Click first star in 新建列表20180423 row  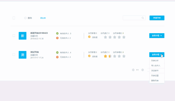(x=105, y=37)
